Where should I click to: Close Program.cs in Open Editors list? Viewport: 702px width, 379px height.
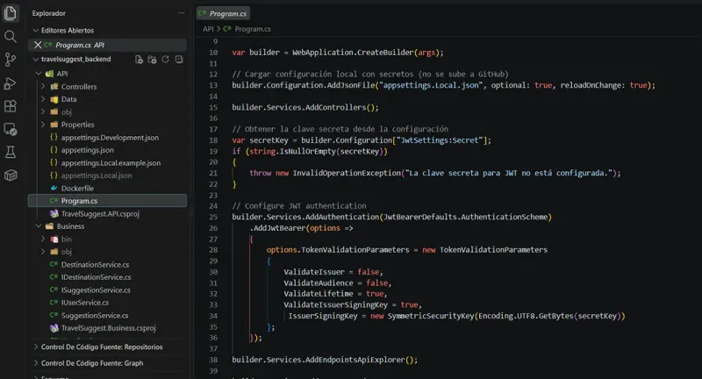coord(38,45)
